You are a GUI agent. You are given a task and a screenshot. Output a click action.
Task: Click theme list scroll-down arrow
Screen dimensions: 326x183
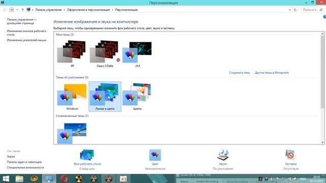click(x=322, y=142)
